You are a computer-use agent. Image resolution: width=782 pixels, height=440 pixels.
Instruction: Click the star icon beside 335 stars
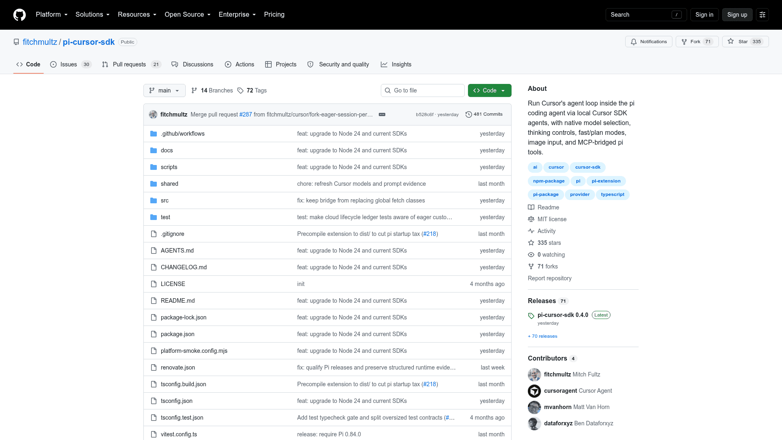pyautogui.click(x=531, y=243)
